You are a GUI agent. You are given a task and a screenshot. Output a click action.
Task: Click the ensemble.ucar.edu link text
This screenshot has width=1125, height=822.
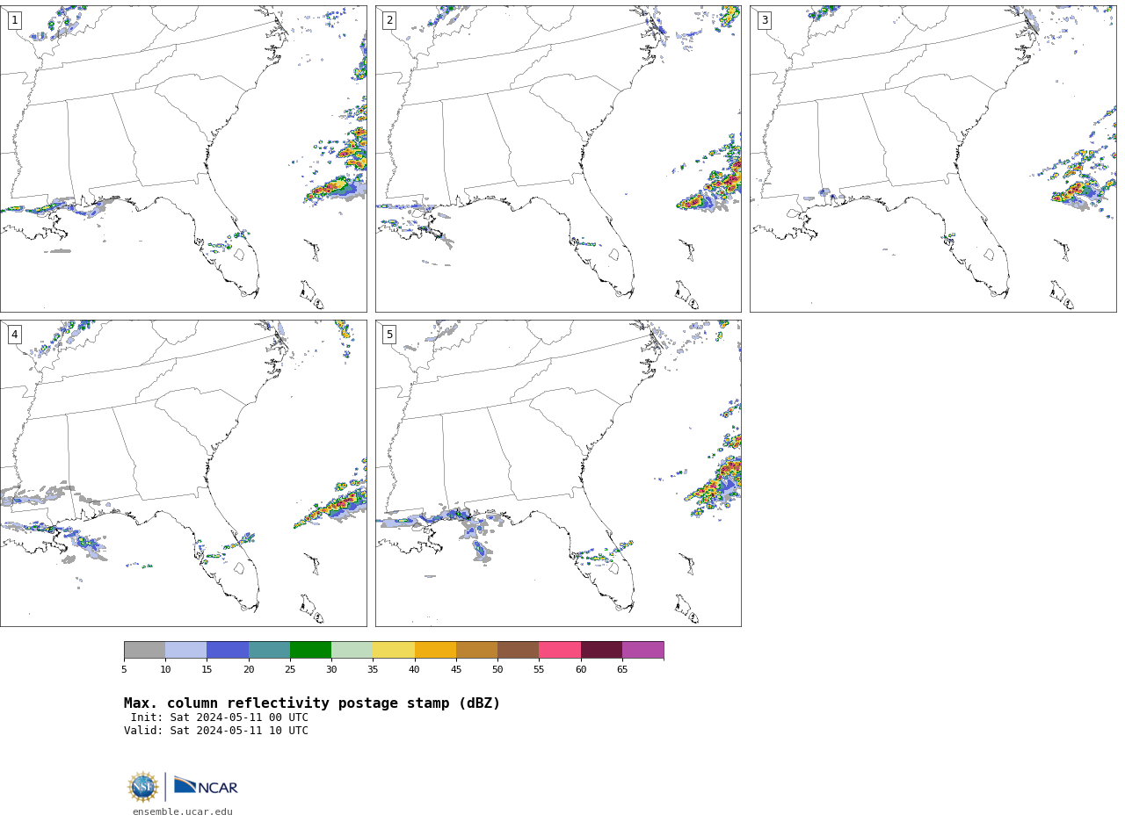coord(183,811)
